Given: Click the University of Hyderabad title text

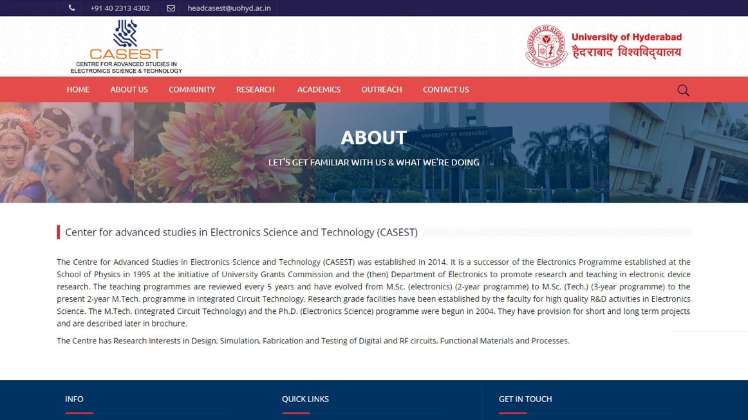Looking at the screenshot, I should 626,37.
